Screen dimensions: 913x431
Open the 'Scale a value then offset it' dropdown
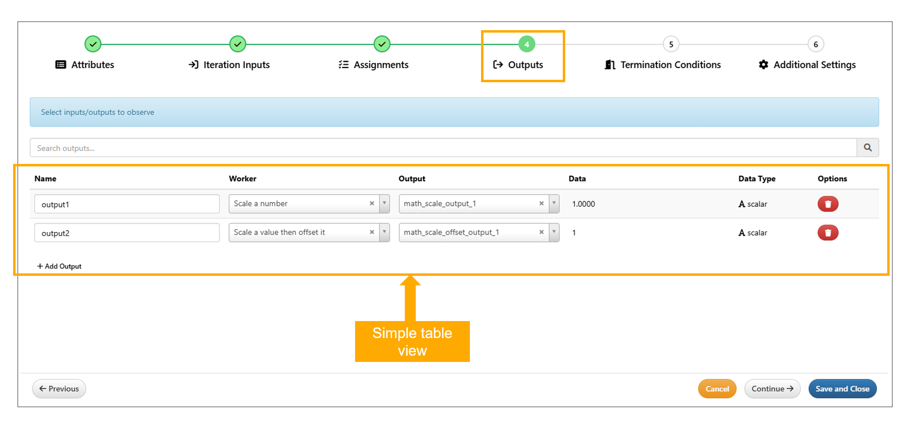pos(384,233)
